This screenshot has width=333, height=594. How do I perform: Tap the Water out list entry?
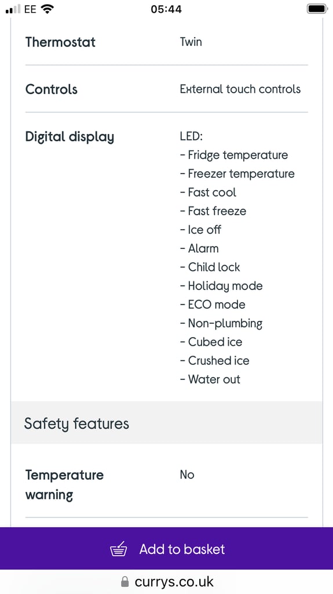coord(210,379)
